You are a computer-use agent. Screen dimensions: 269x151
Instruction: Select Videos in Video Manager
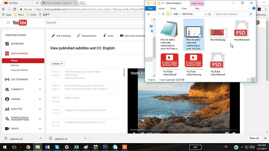23,61
